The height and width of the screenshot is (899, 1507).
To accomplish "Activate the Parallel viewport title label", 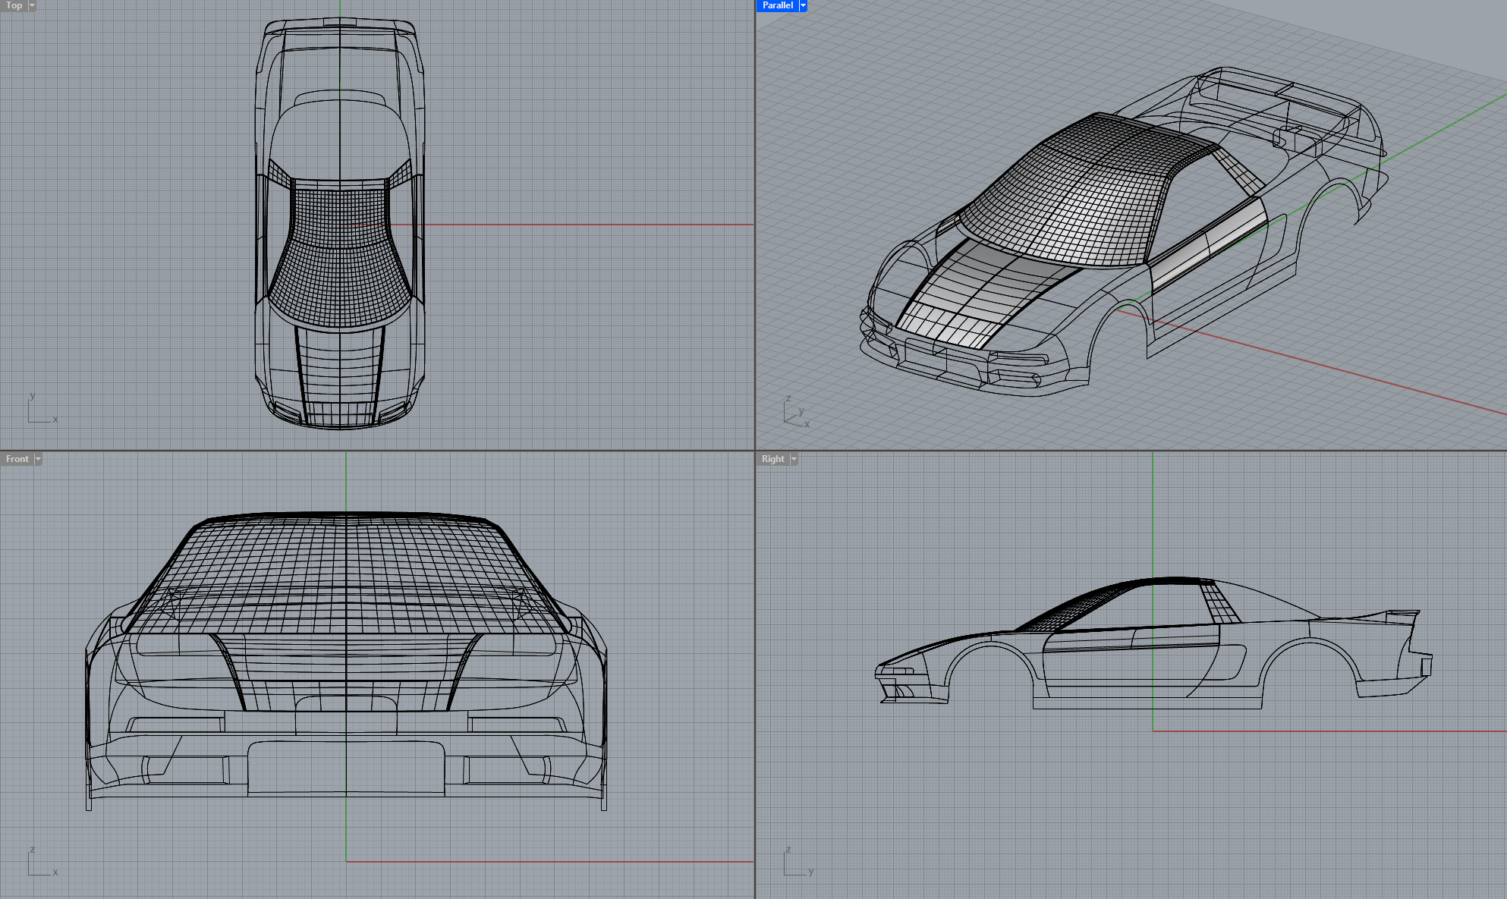I will 777,5.
